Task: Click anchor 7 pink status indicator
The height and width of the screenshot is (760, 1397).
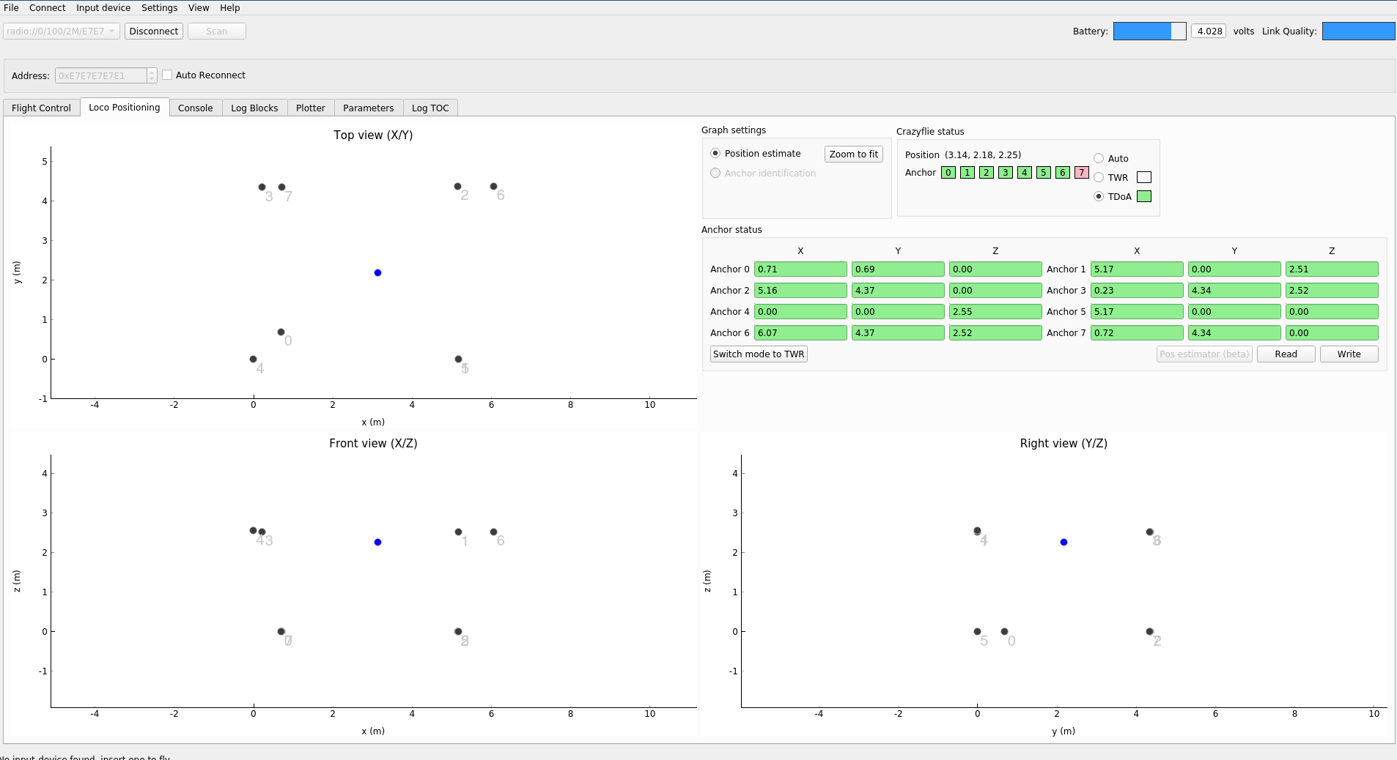Action: (x=1082, y=173)
